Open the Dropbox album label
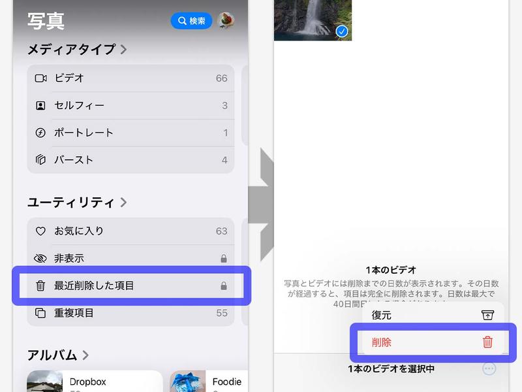This screenshot has width=522, height=392. [88, 382]
